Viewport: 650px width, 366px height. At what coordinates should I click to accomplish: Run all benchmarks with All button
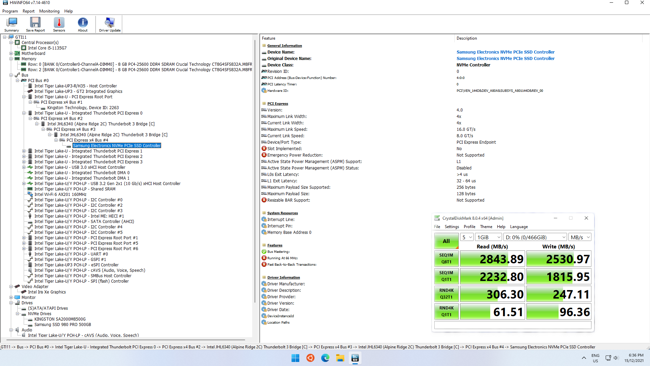tap(446, 241)
